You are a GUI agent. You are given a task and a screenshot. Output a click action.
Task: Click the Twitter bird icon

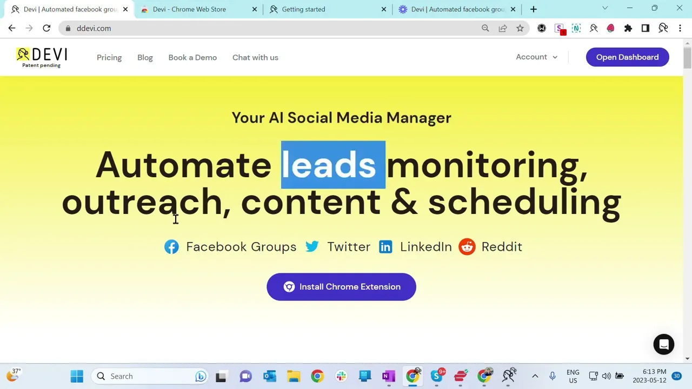(x=312, y=246)
